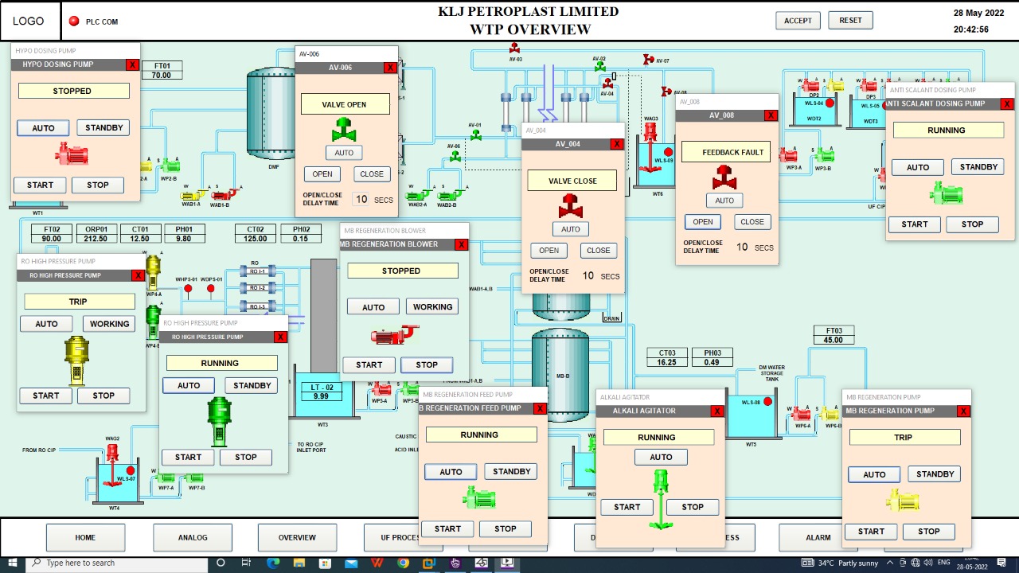Screen dimensions: 1019x573
Task: Start the MB Regeneration Feed Pump
Action: pyautogui.click(x=447, y=529)
